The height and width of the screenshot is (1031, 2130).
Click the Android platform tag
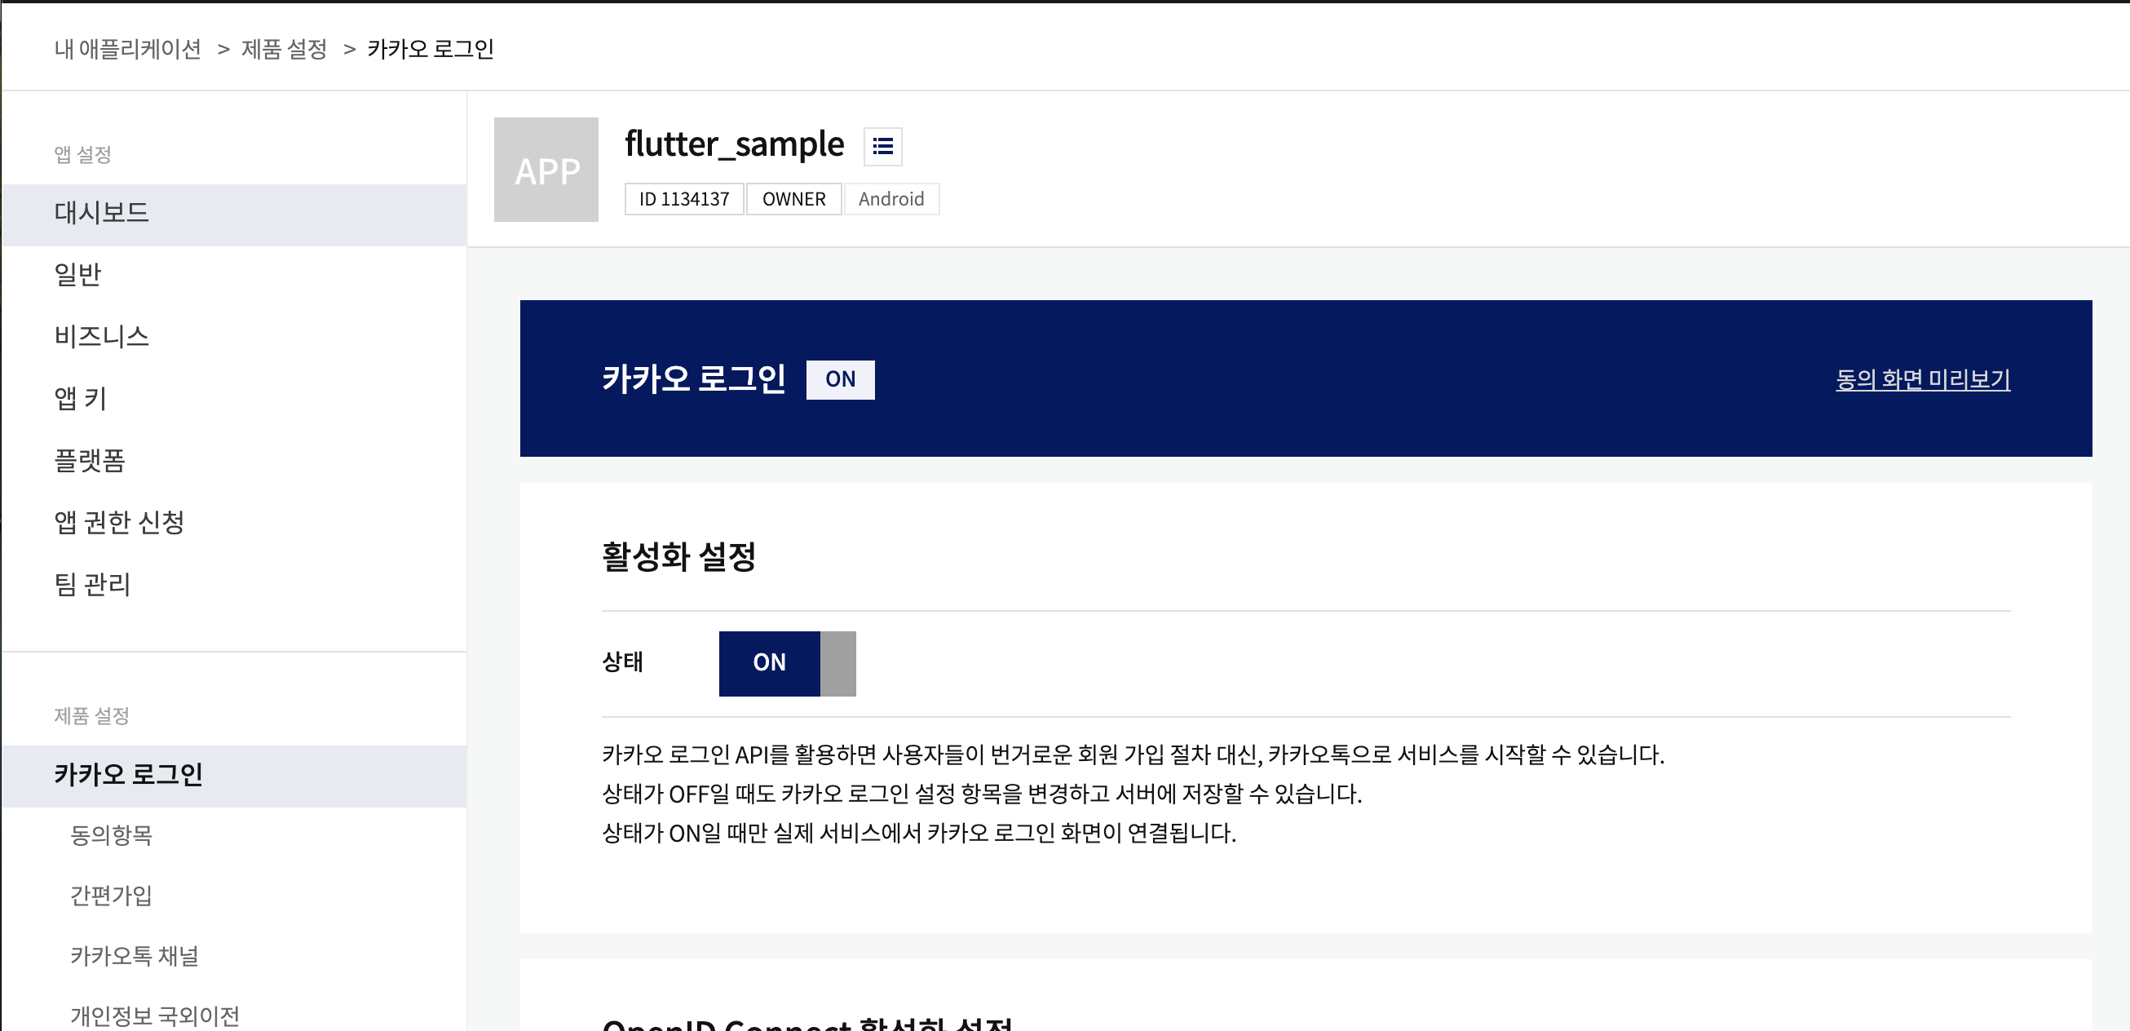[x=890, y=199]
